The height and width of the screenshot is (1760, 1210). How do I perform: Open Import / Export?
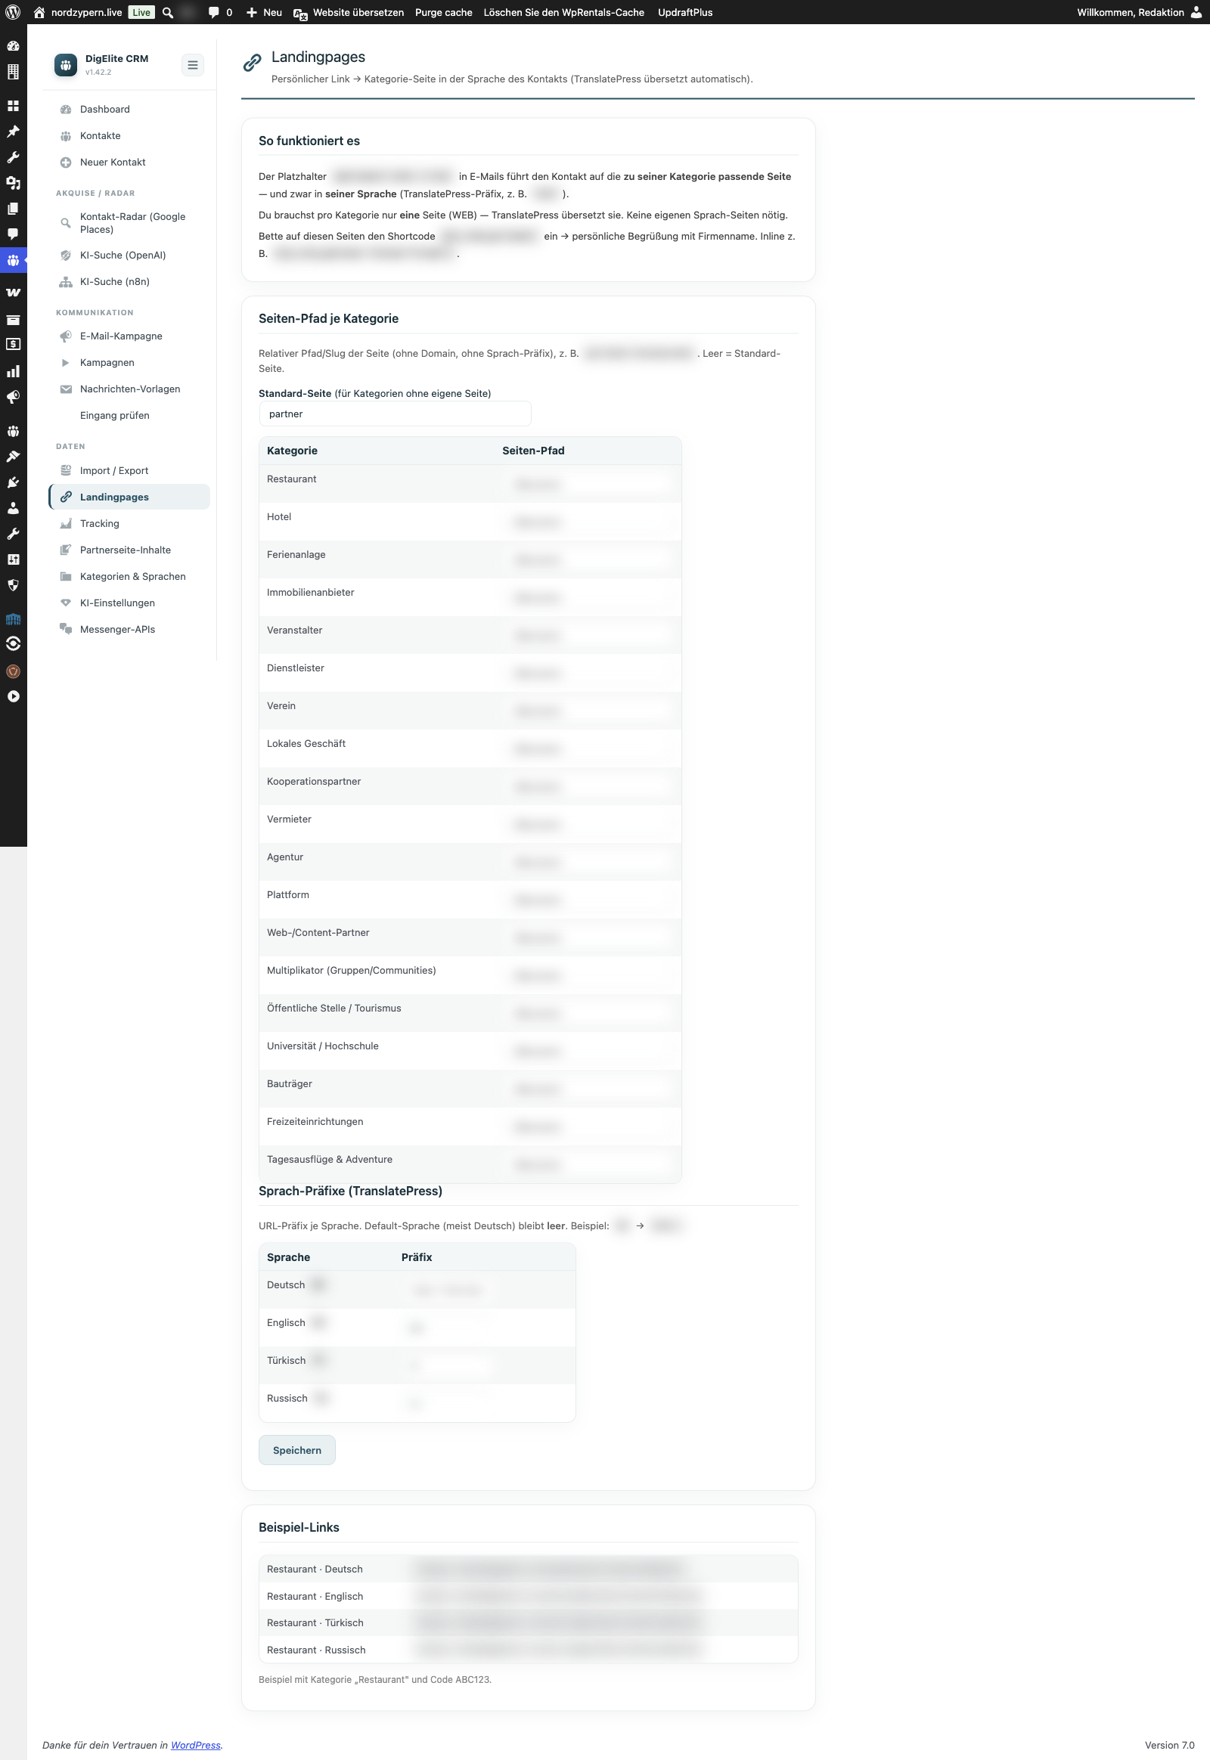click(x=129, y=471)
